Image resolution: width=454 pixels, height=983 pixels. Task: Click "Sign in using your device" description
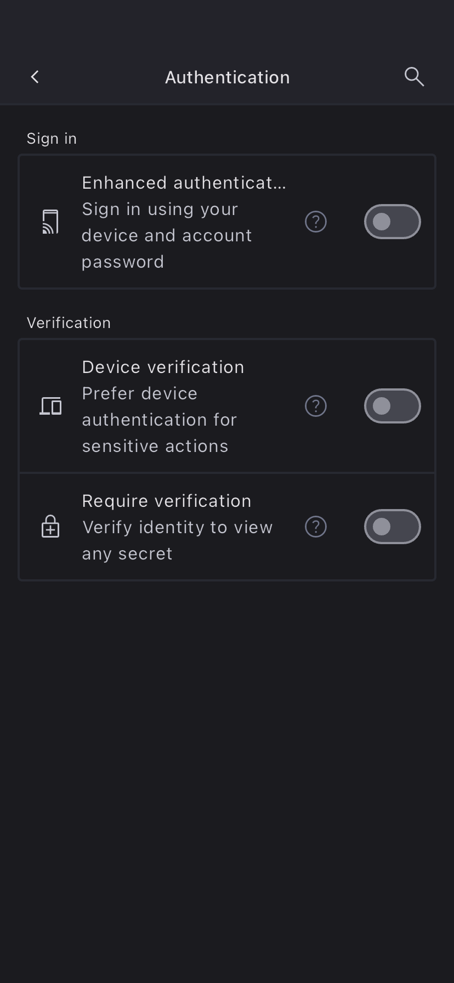tap(167, 235)
